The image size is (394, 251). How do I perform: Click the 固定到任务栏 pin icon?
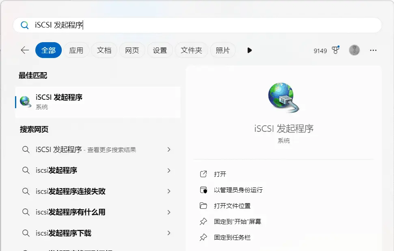click(203, 237)
